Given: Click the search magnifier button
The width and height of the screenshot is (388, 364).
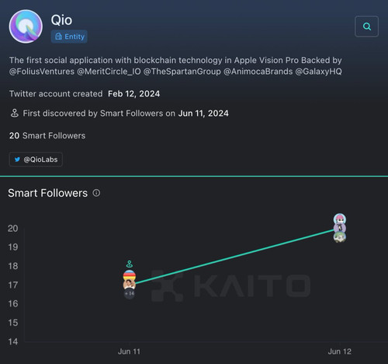Looking at the screenshot, I should click(366, 26).
